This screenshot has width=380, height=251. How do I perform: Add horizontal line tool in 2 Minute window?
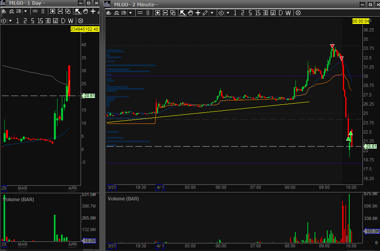pos(140,13)
